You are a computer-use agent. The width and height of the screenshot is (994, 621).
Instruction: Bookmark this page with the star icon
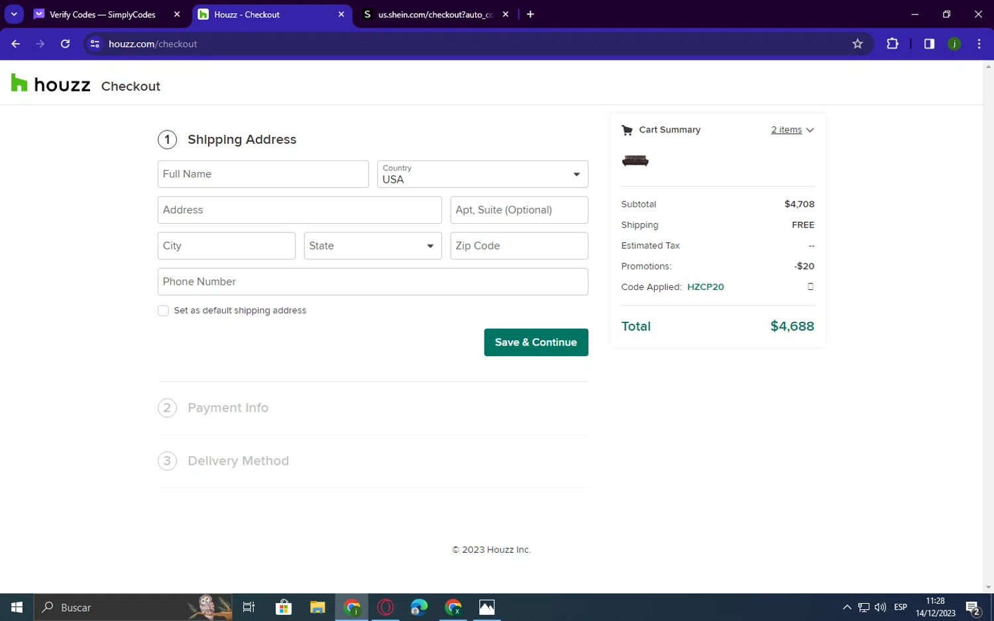(857, 44)
